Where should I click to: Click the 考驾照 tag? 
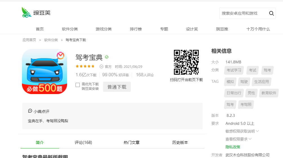click(246, 104)
